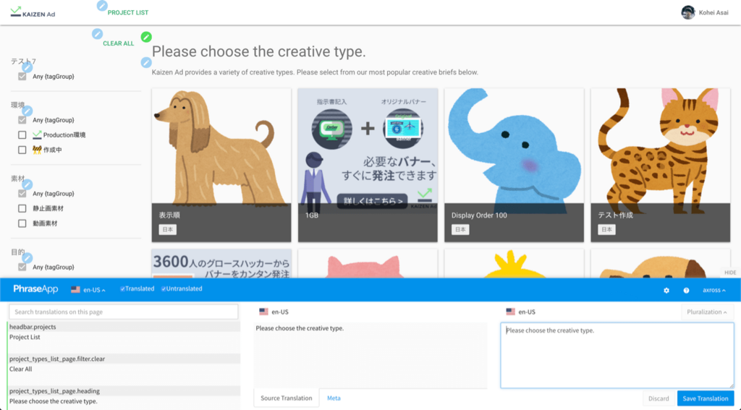Open the 1GB banner creative card
Viewport: 741px width, 410px height.
368,165
